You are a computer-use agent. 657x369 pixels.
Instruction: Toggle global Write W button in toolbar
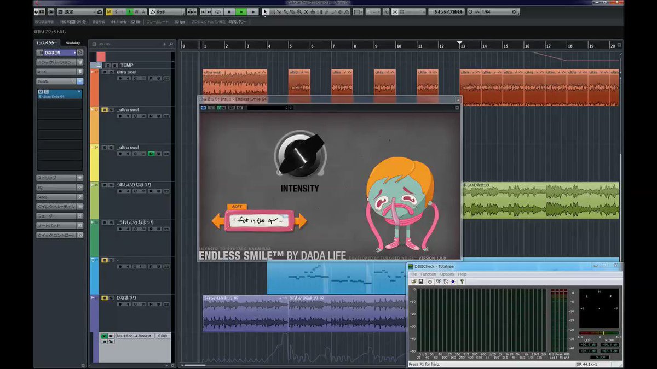[x=136, y=11]
